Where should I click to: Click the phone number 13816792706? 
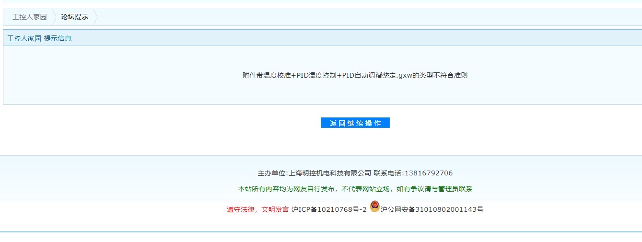(429, 173)
